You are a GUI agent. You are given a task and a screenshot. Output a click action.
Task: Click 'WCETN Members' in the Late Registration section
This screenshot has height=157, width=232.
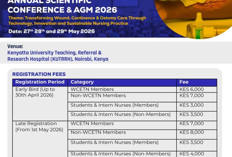[122, 125]
